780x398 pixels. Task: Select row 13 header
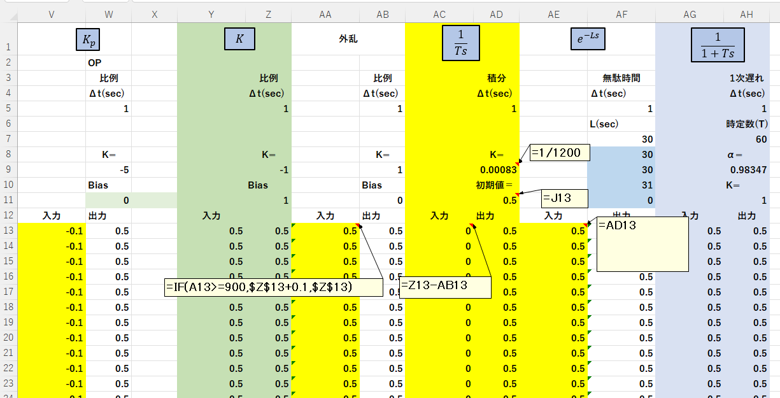click(8, 231)
